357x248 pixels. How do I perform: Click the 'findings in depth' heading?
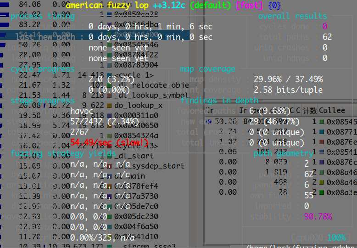219,100
